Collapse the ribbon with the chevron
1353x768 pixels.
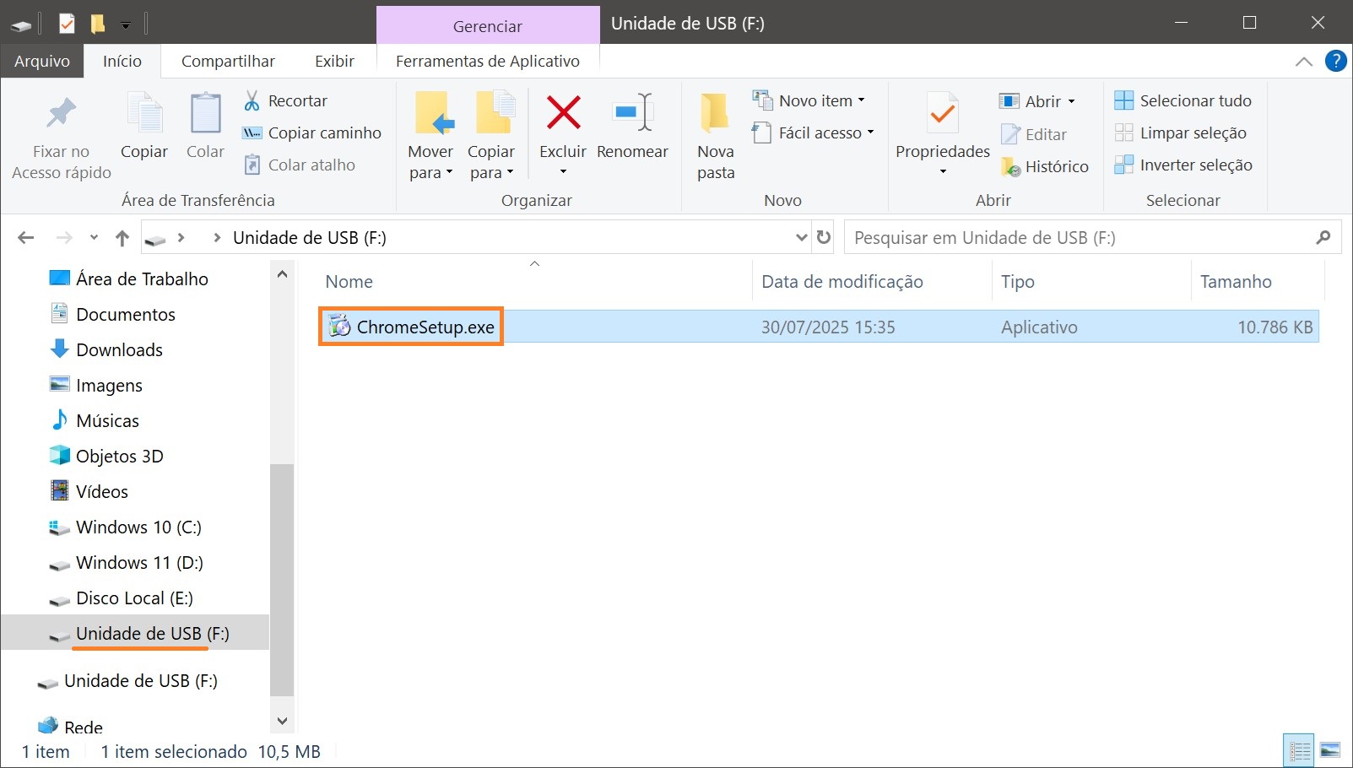1303,62
